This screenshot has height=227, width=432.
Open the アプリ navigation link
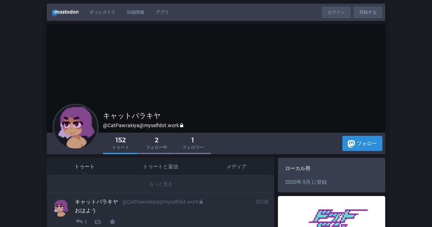[x=162, y=12]
